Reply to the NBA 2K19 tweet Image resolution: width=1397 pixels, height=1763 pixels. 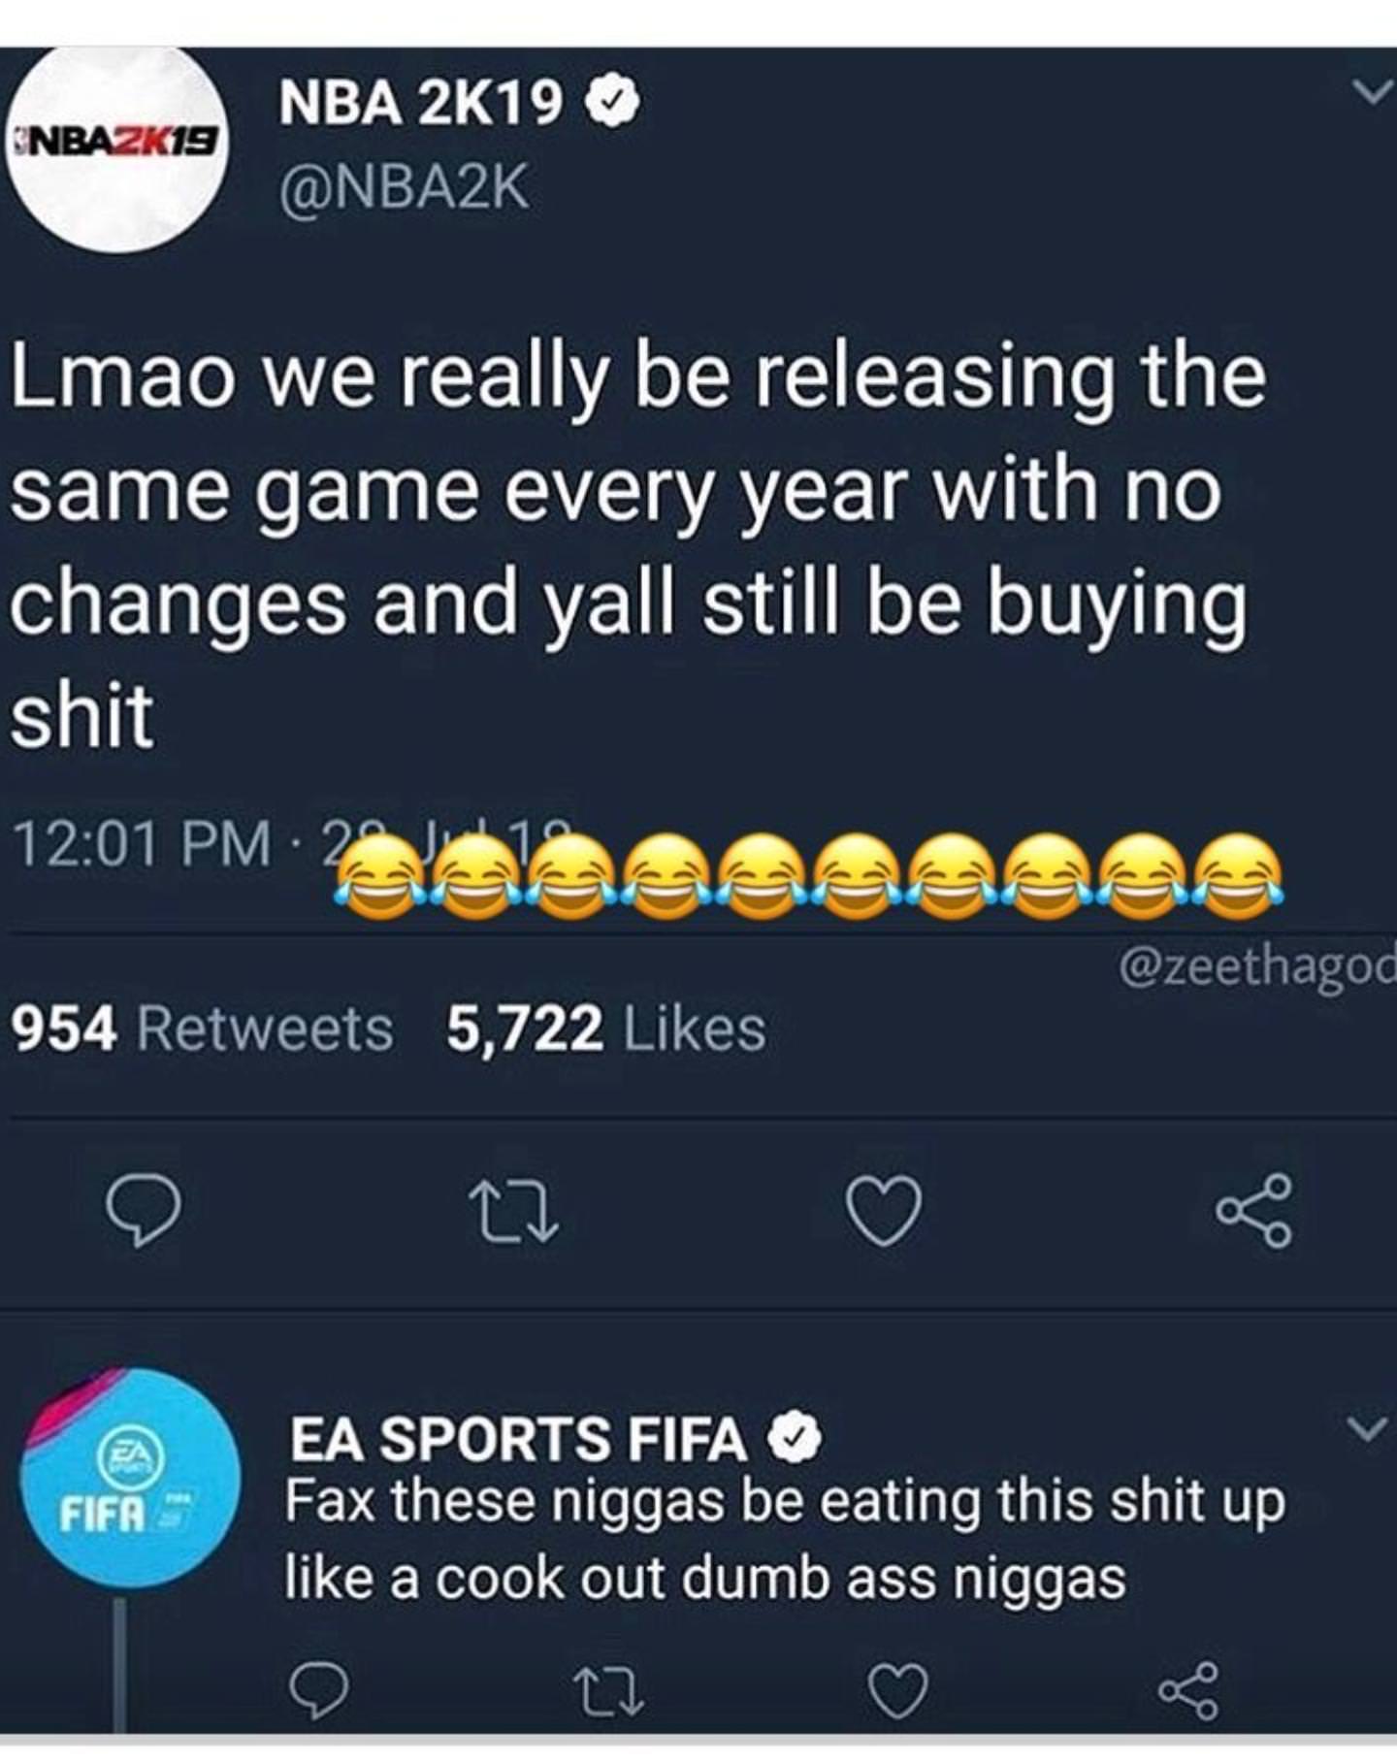[x=144, y=1210]
